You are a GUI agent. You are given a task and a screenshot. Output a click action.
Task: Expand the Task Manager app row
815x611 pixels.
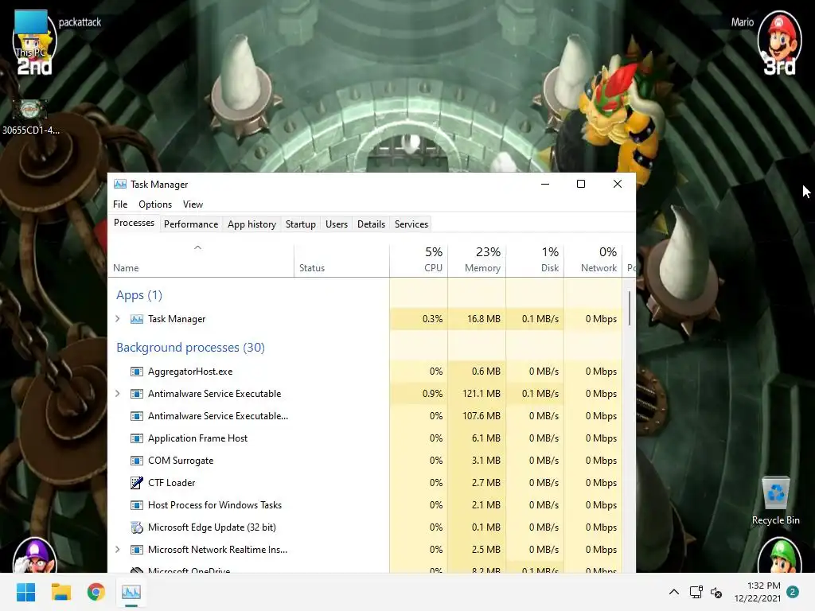(118, 319)
